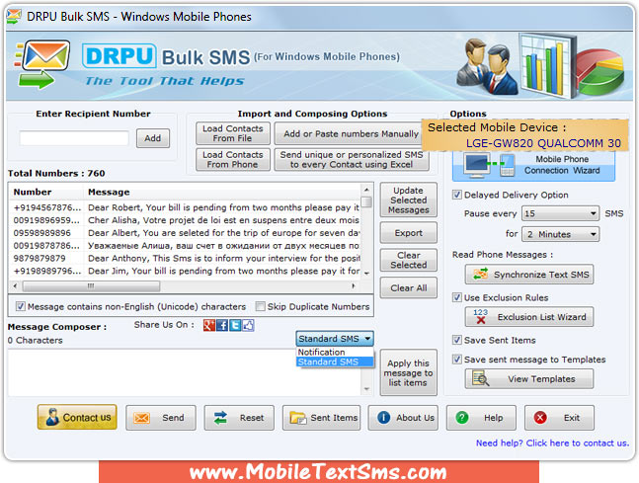639x483 pixels.
Task: Click the thumbs-up like share icon
Action: coord(248,325)
